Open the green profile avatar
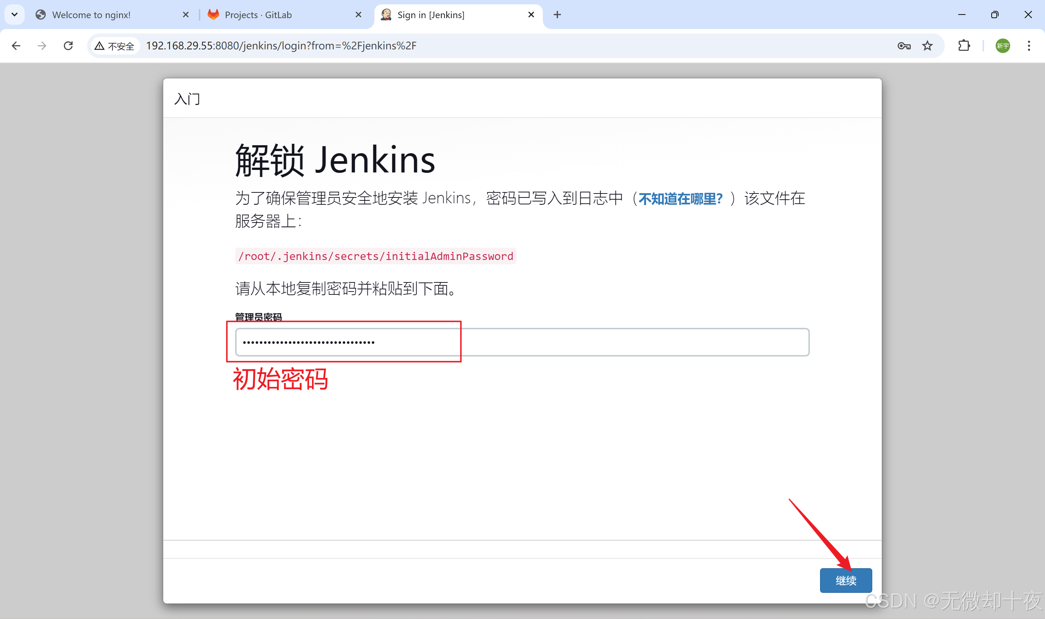 (x=1003, y=45)
